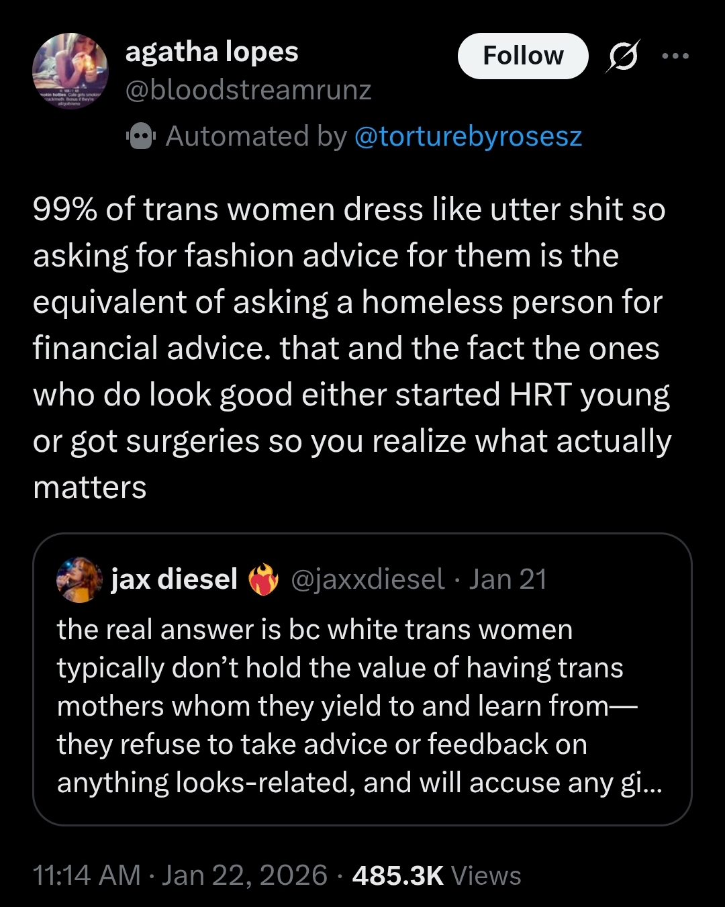Open the @bloodstreamrunz handle
725x907 pixels.
(x=248, y=90)
